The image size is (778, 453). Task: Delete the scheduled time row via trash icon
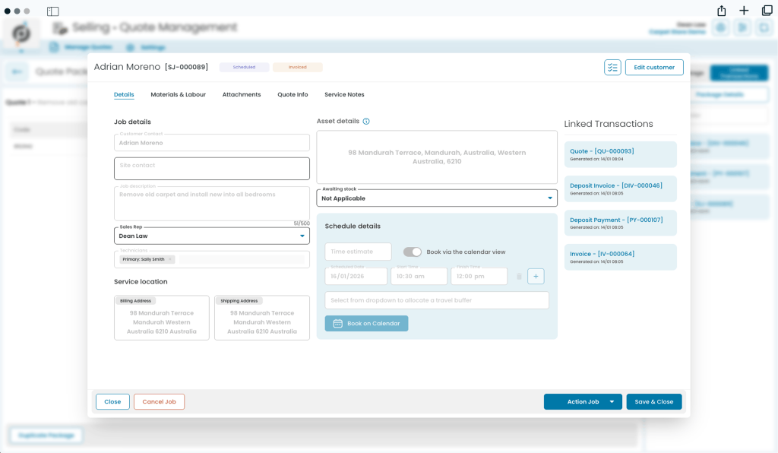[519, 277]
